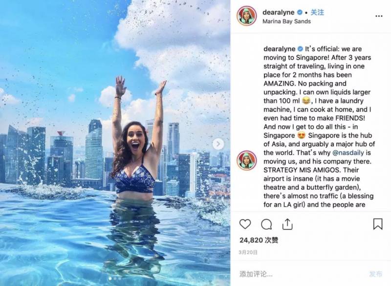Click the dearalyne profile avatar in header
Viewport: 391px width, 286px height.
point(247,16)
